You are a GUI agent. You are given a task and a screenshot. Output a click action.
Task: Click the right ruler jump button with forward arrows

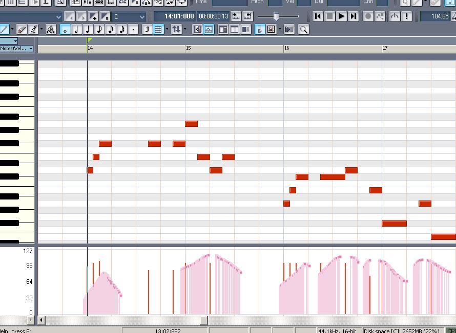[x=248, y=16]
